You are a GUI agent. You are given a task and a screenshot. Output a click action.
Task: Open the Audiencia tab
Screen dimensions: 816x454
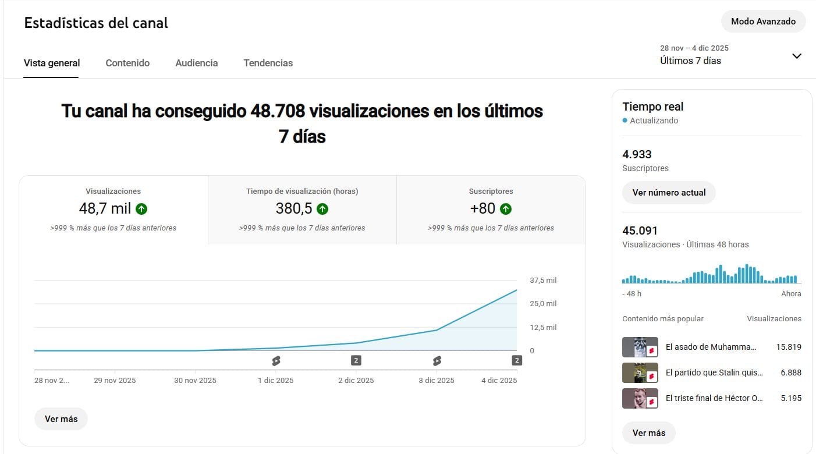(x=196, y=63)
